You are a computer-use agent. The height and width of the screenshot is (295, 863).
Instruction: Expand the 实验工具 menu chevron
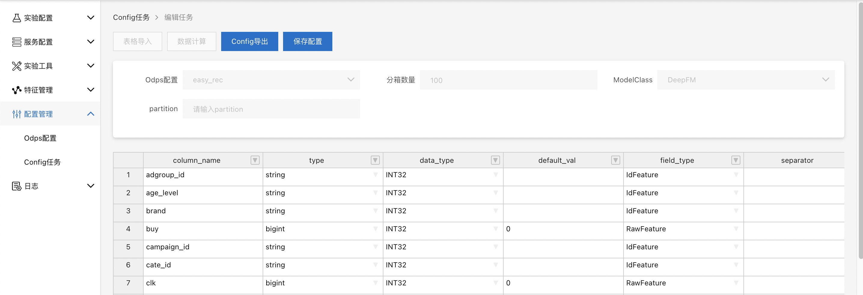[x=90, y=65]
